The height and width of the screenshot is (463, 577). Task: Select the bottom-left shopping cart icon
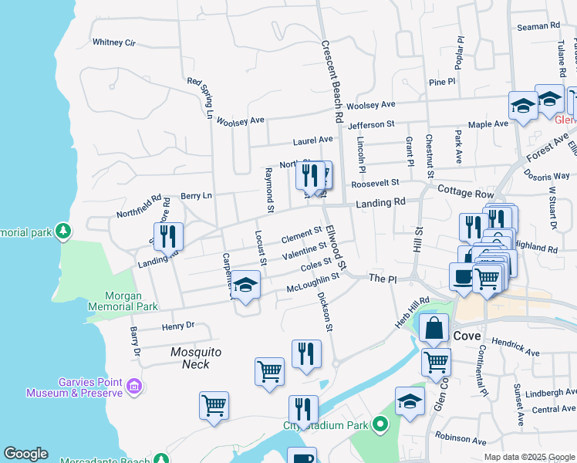(x=214, y=405)
